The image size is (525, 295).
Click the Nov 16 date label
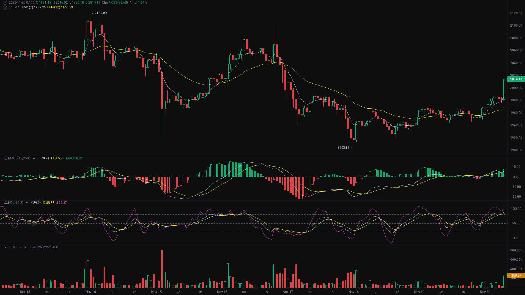[x=222, y=292]
